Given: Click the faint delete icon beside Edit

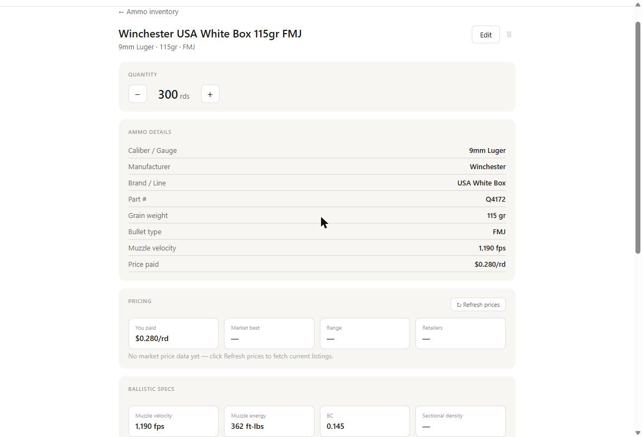Looking at the screenshot, I should pos(509,35).
